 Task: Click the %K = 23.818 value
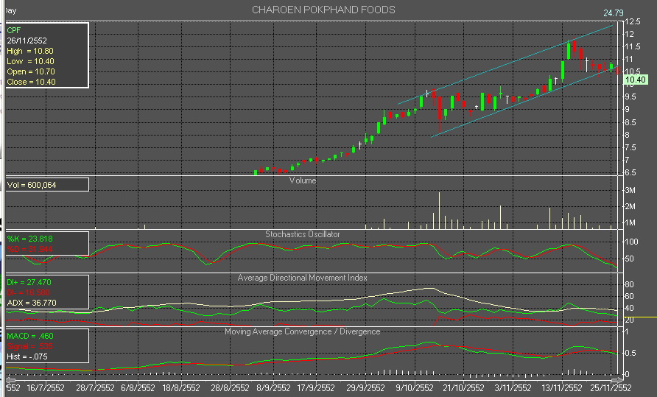pos(29,239)
